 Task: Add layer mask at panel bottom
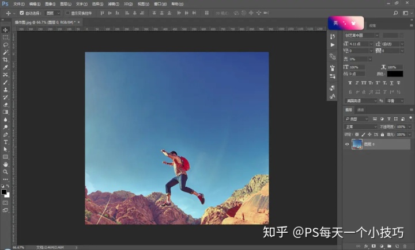(x=373, y=246)
